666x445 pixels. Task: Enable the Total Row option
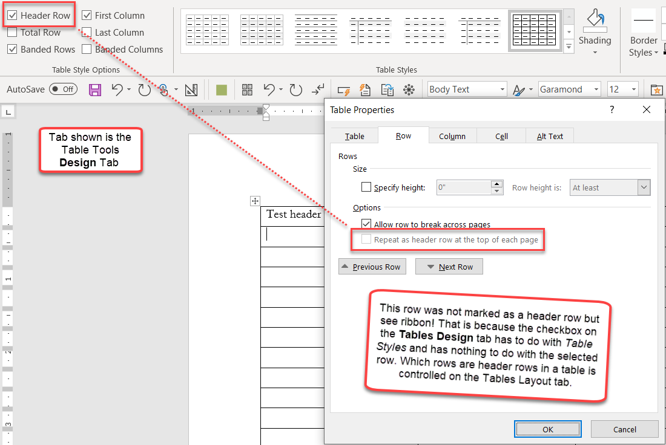(13, 32)
